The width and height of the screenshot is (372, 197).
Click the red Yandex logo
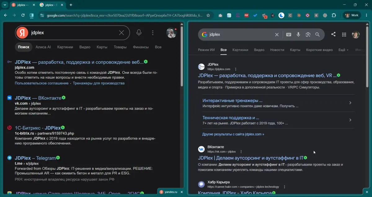tap(22, 33)
